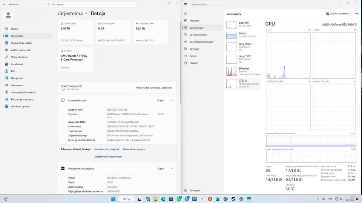362x203 pixels.
Task: Open 3D graph engine dropdown
Action: tap(269, 30)
